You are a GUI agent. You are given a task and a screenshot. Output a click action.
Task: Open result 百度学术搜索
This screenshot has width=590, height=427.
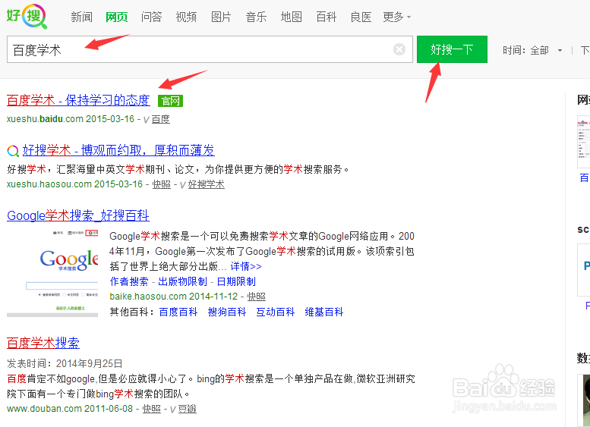tap(43, 343)
